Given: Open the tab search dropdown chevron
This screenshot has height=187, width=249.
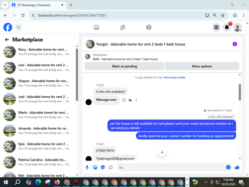Looking at the screenshot, I should [x=5, y=5].
